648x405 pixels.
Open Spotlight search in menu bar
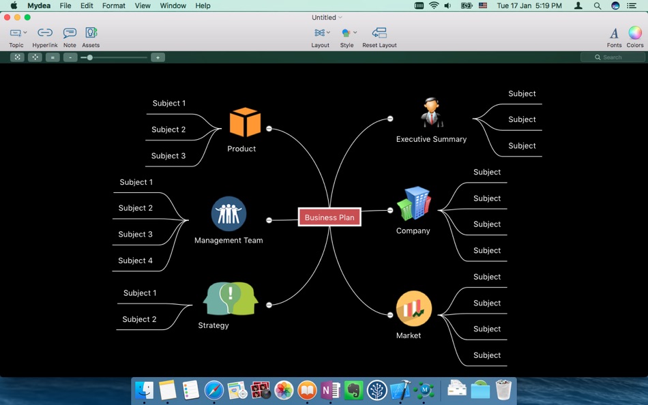(x=597, y=5)
